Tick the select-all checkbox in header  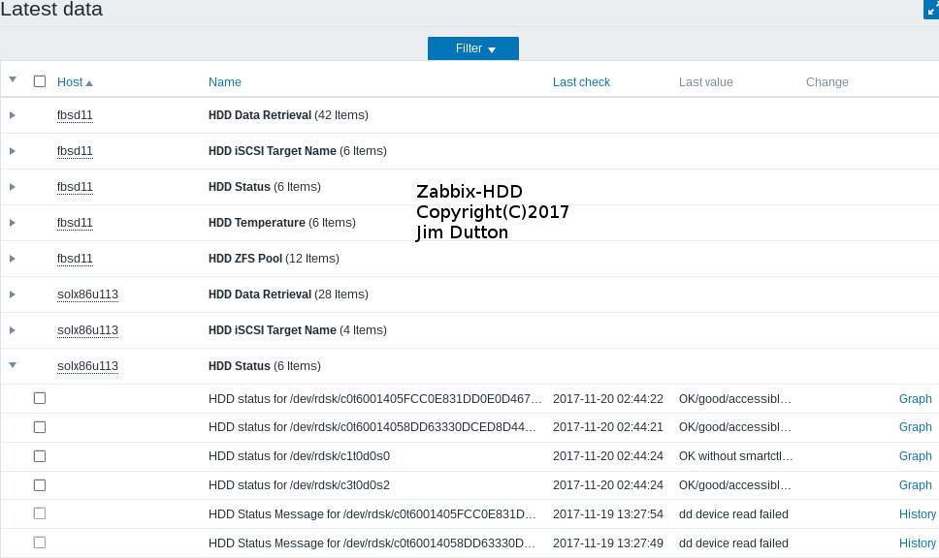click(40, 81)
